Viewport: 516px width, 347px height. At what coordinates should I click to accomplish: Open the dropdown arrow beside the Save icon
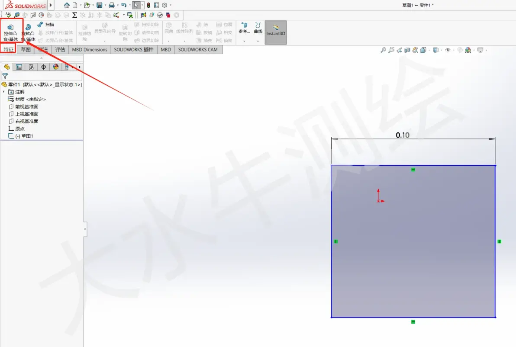(105, 5)
